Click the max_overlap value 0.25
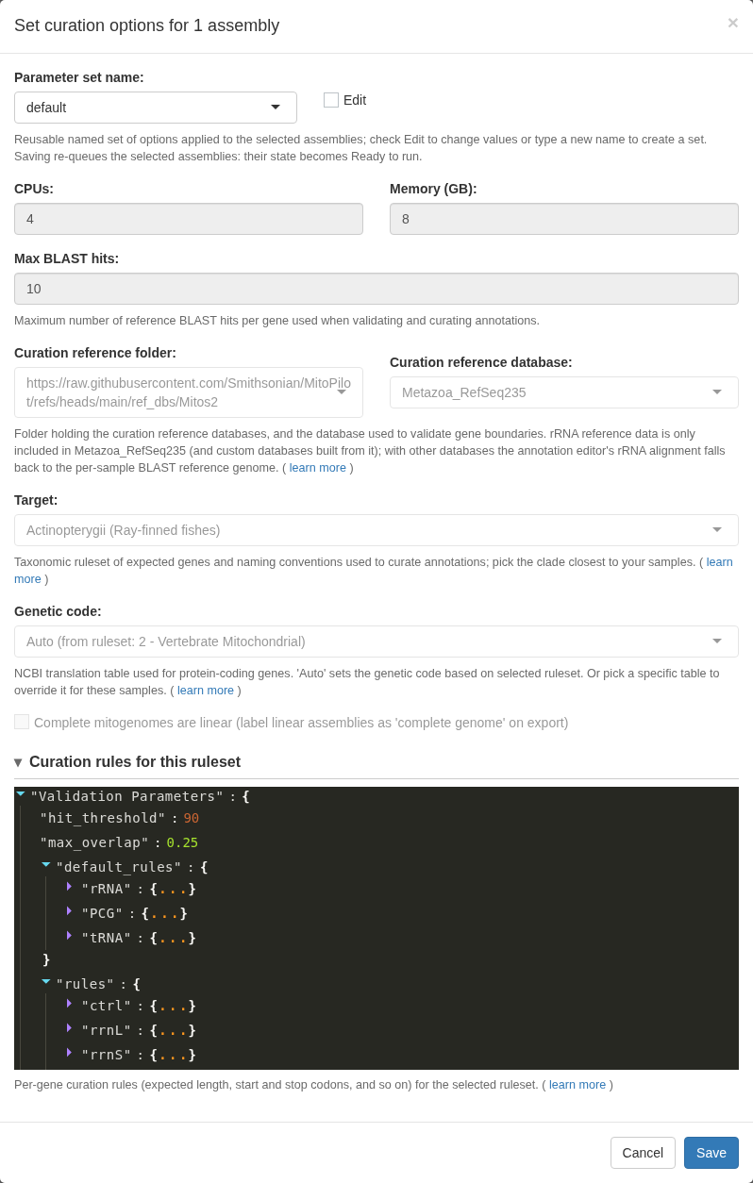 tap(182, 842)
